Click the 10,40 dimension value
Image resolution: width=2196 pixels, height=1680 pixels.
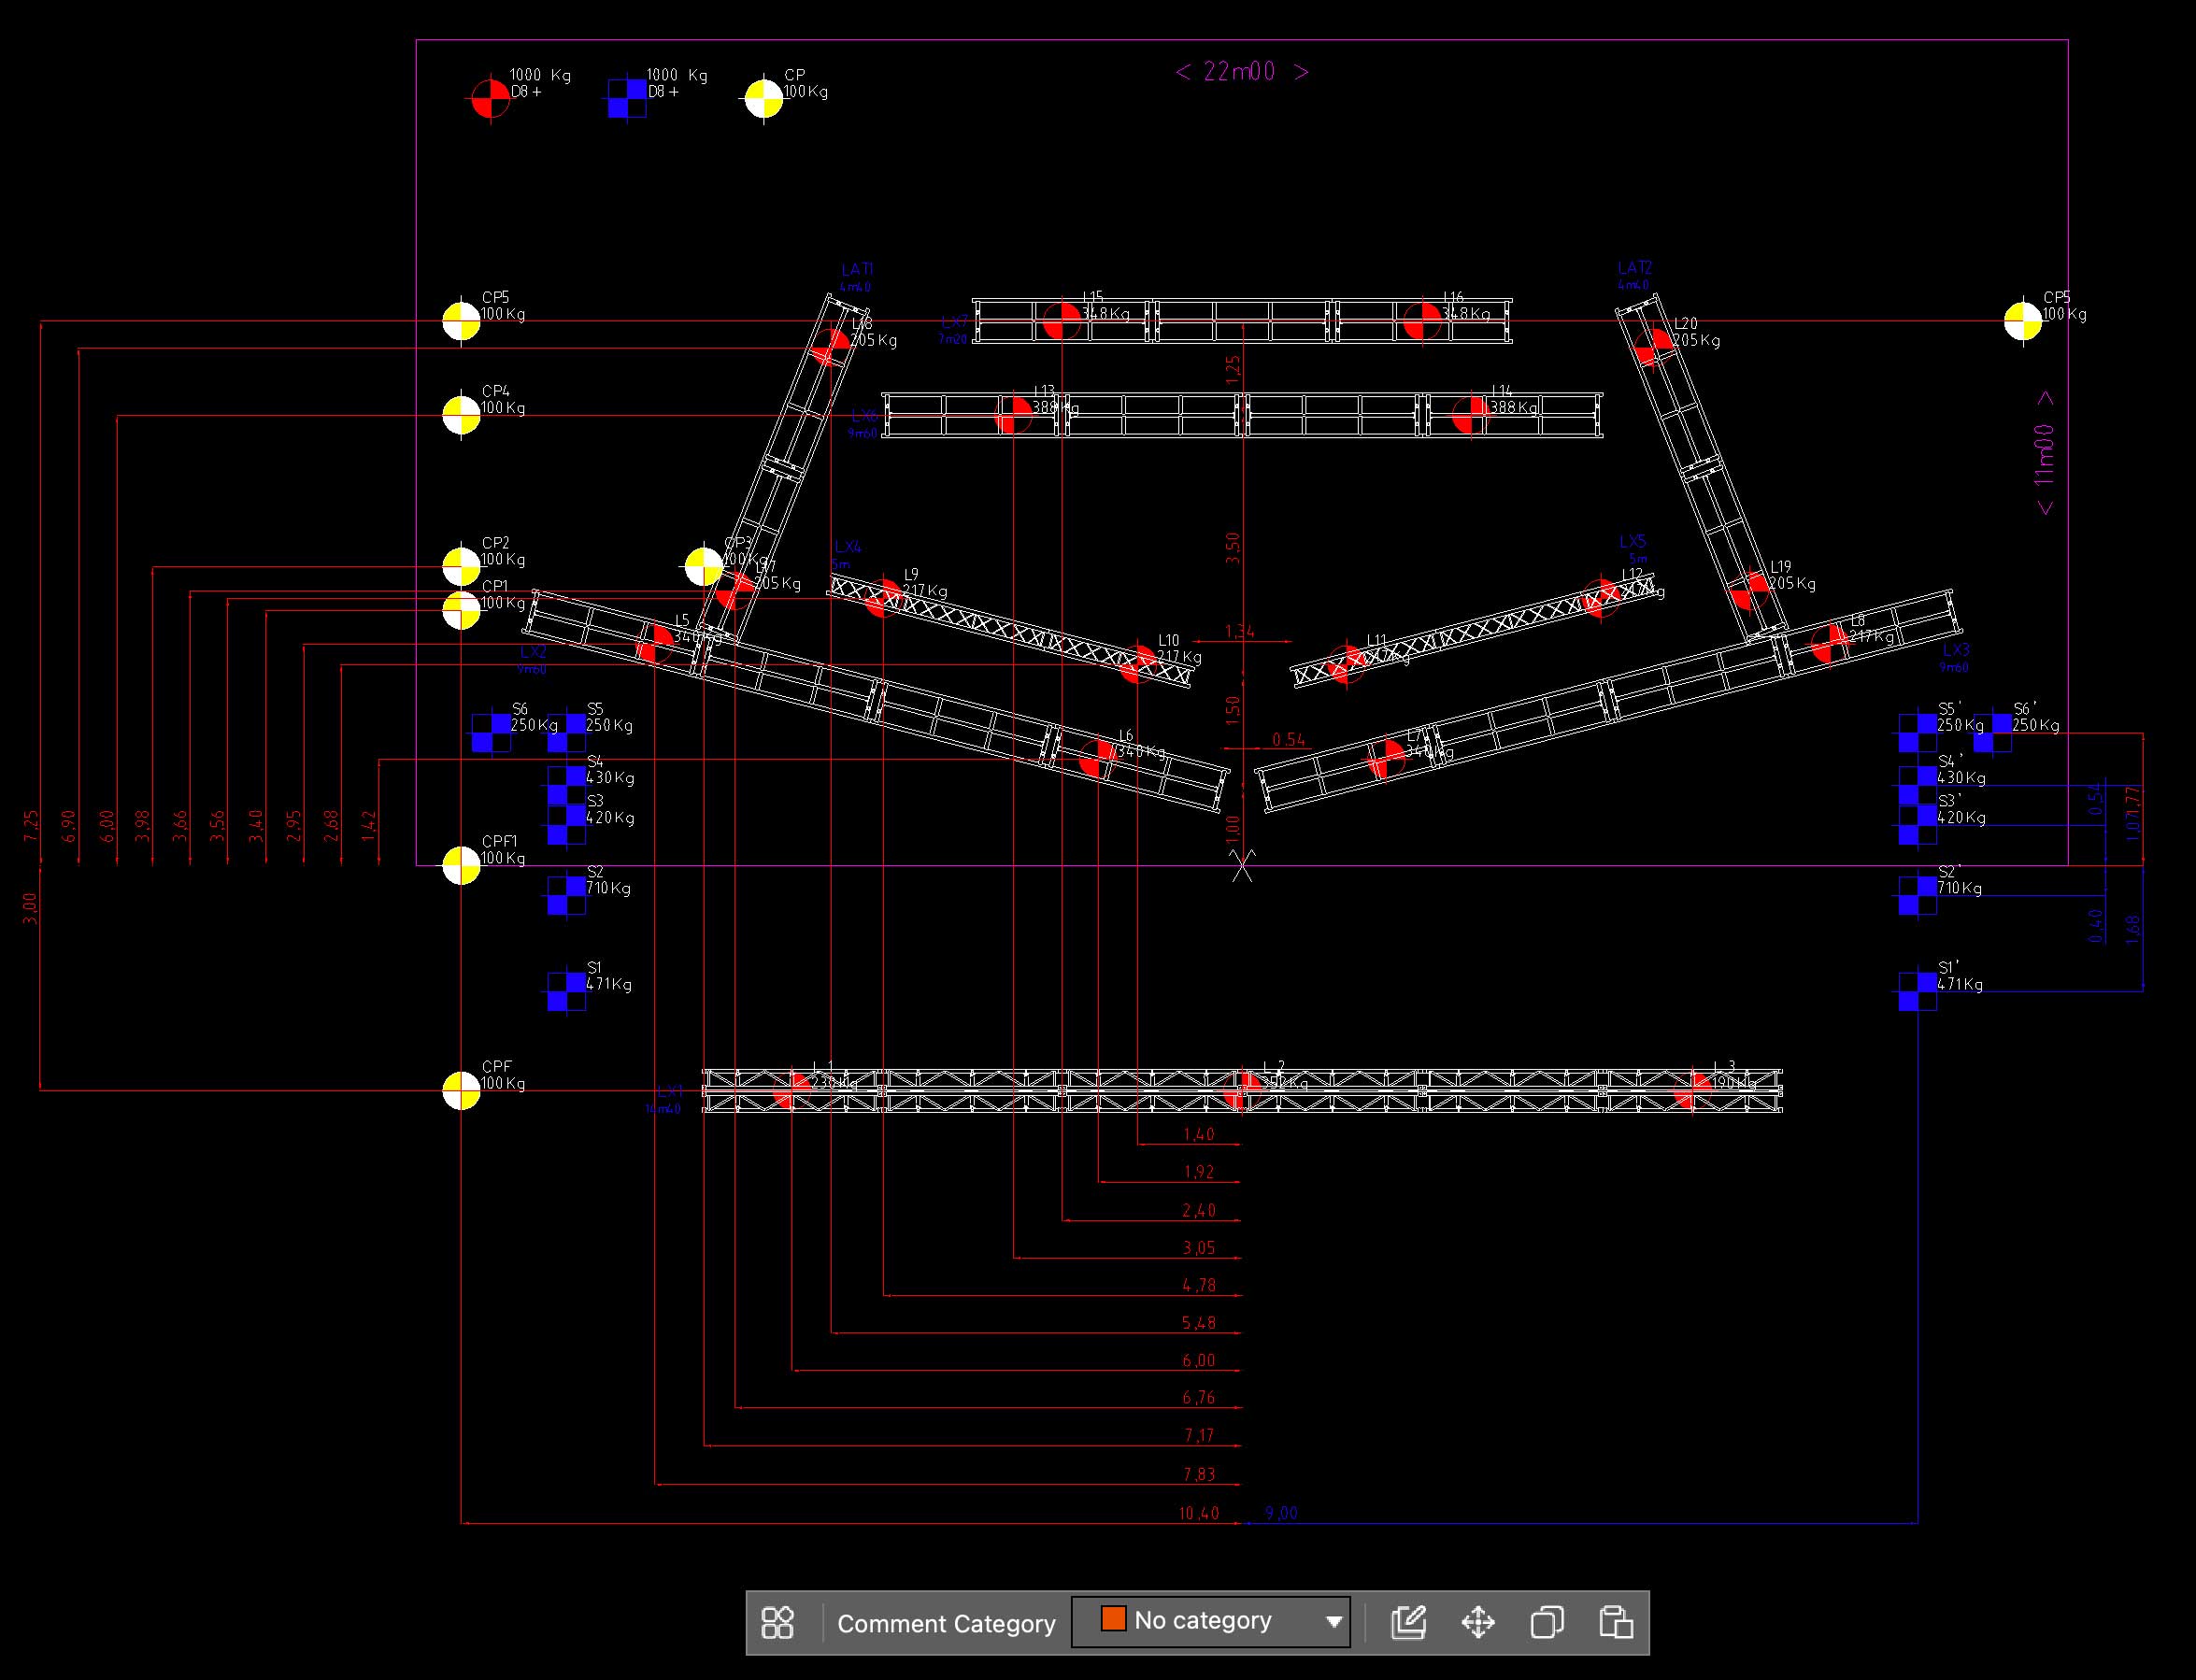1198,1513
